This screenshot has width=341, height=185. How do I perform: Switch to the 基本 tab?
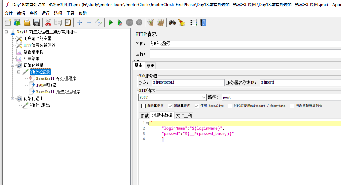pyautogui.click(x=139, y=65)
